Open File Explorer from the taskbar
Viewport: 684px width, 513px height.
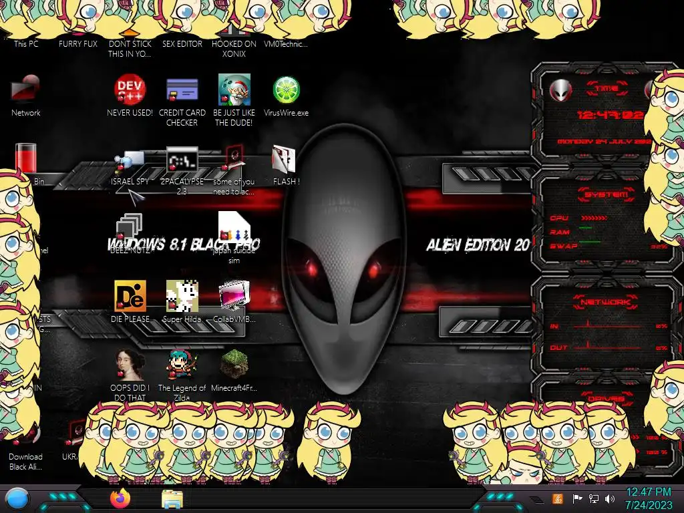tap(172, 500)
